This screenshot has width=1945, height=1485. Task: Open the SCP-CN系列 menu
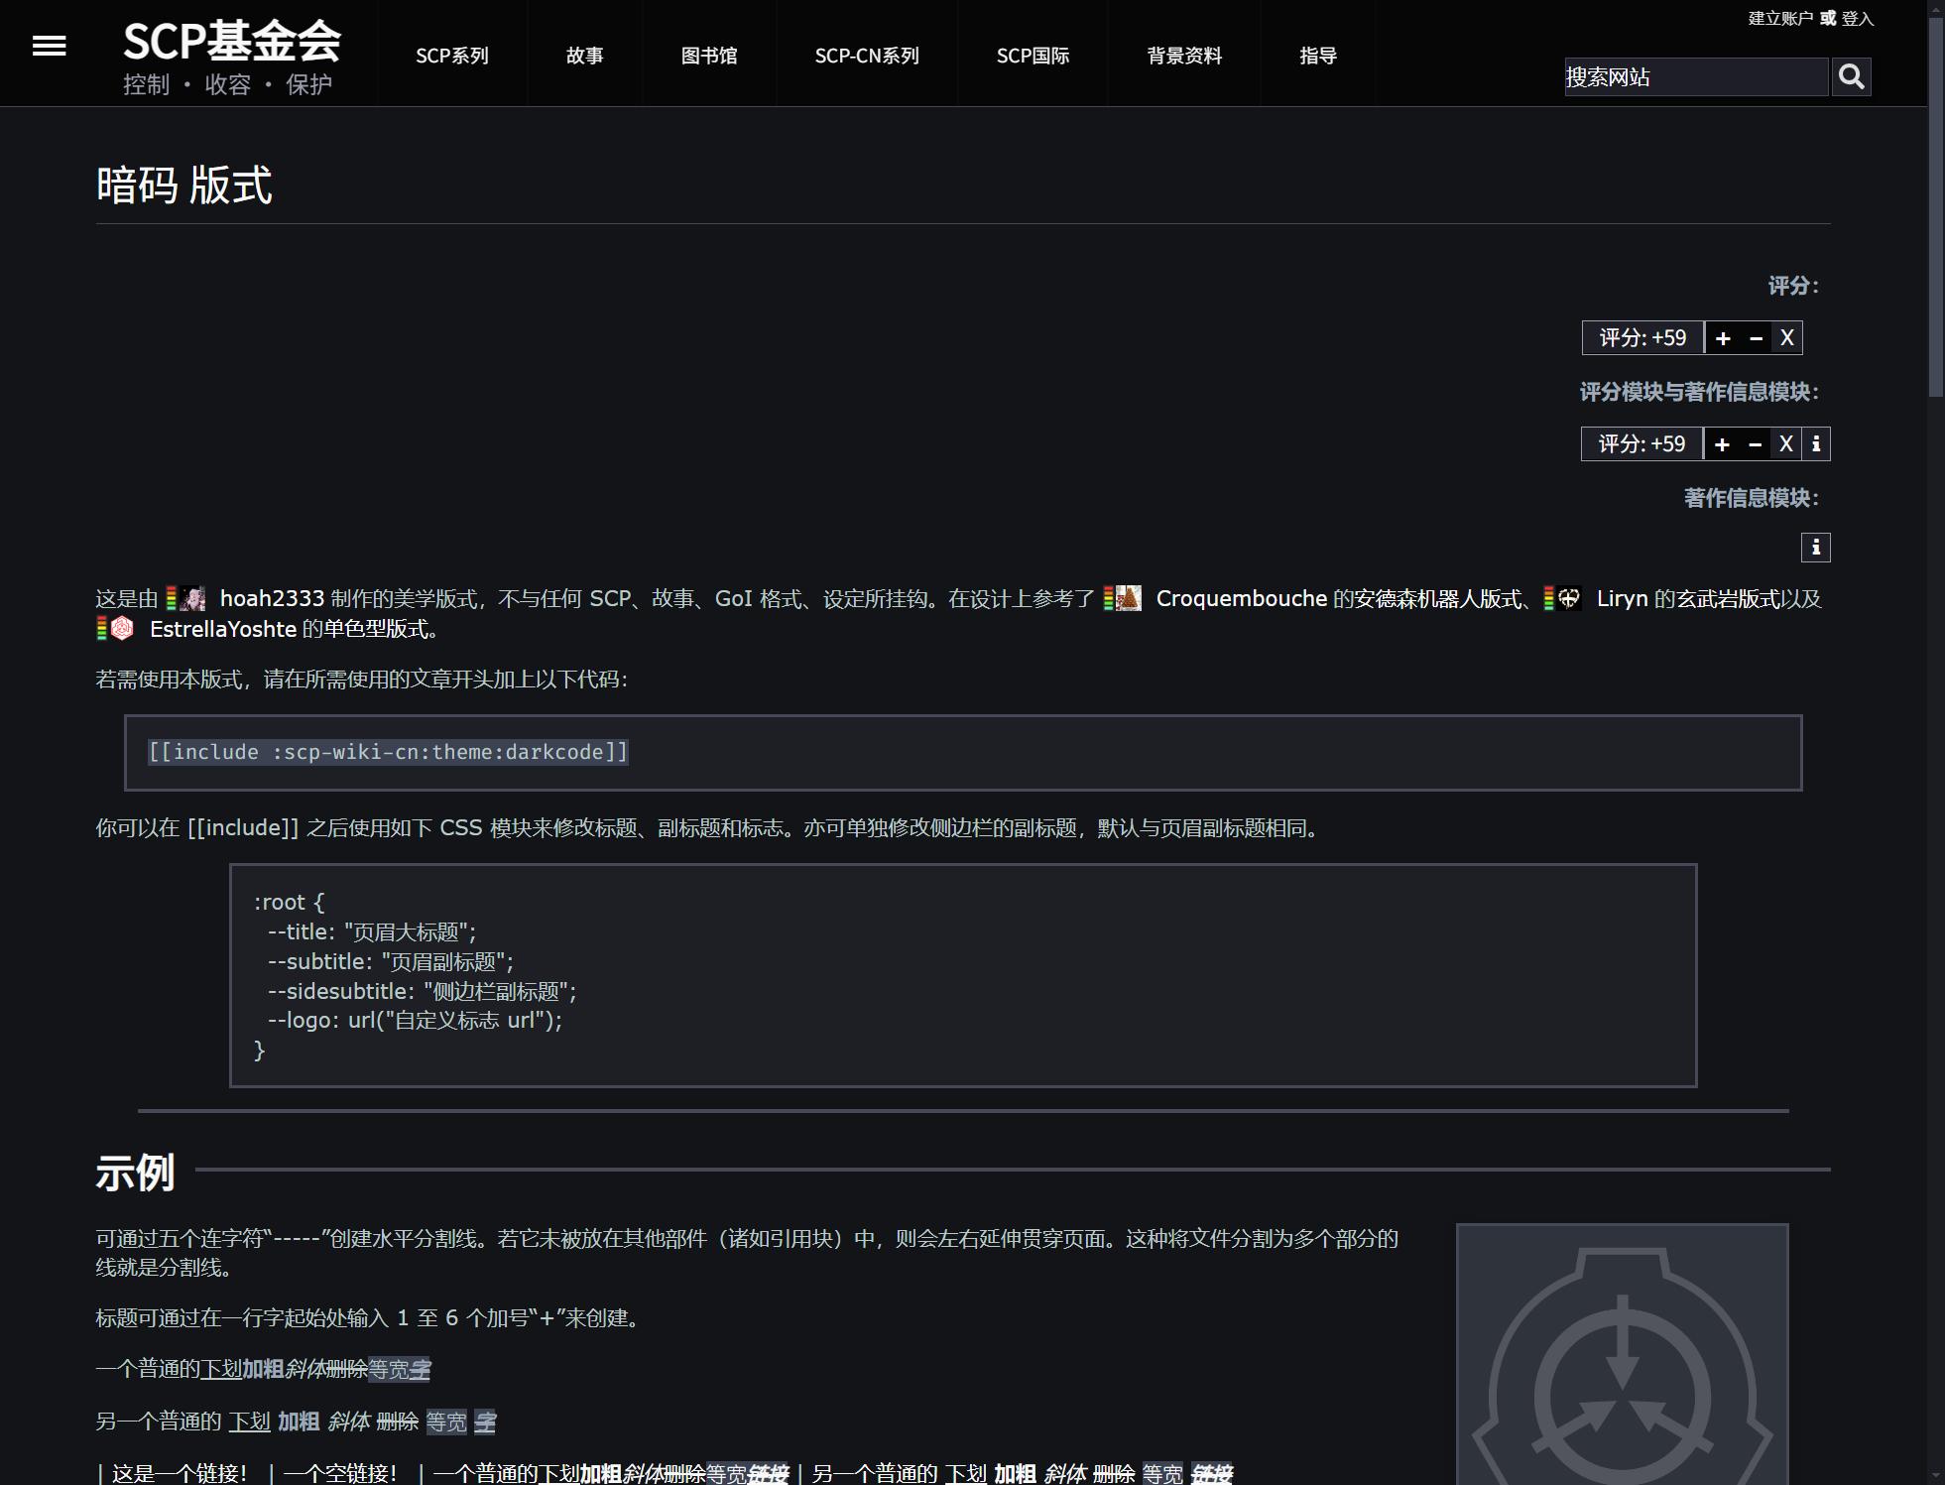click(867, 56)
